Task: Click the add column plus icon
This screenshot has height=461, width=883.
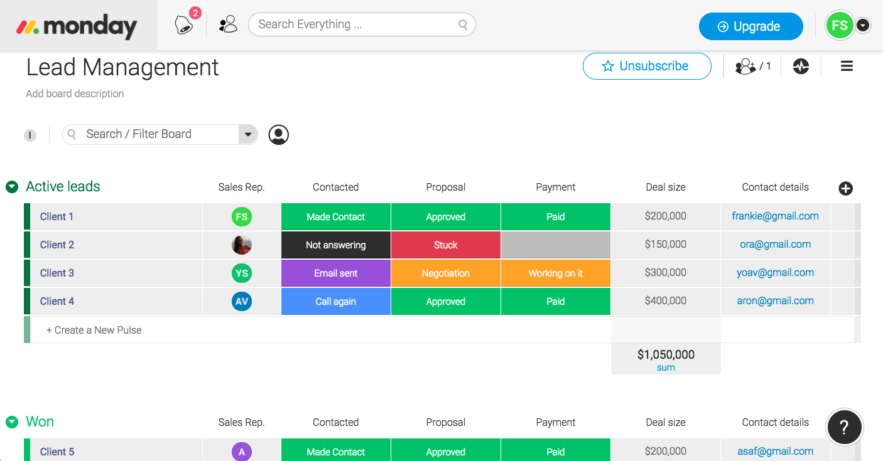Action: click(846, 188)
